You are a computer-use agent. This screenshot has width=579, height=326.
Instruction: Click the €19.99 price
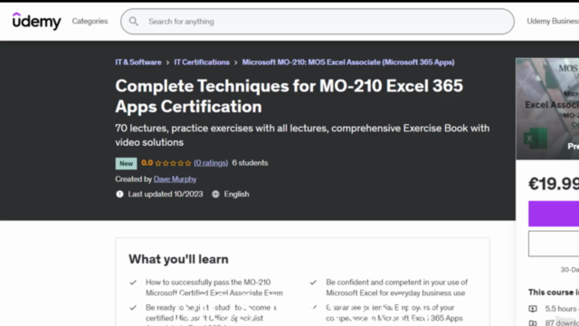point(554,184)
